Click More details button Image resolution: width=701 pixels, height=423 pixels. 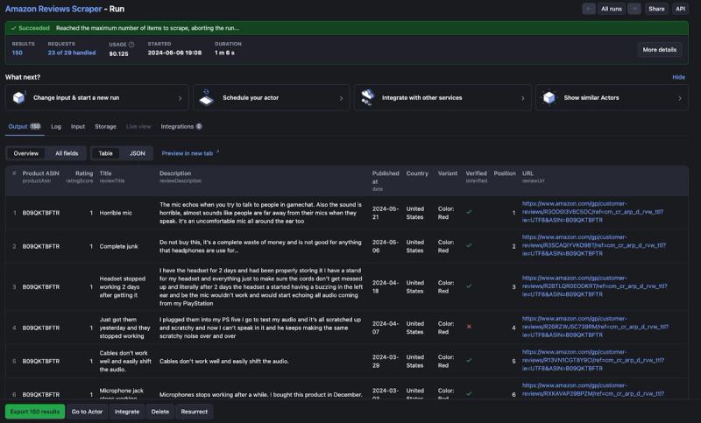point(660,50)
